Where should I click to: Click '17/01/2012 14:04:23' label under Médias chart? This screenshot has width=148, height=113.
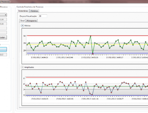point(39,57)
